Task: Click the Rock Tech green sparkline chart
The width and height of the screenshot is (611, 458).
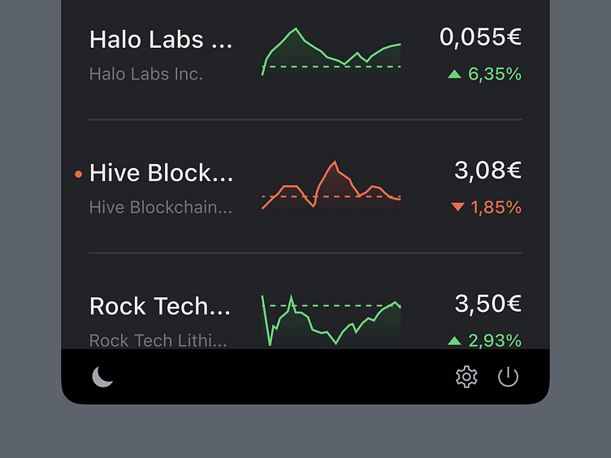Action: tap(331, 321)
